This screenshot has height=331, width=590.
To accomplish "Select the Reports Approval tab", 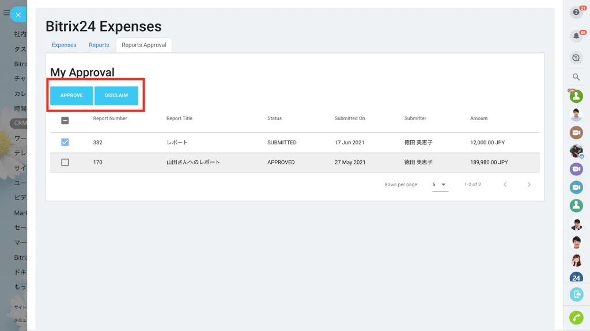I will point(143,45).
